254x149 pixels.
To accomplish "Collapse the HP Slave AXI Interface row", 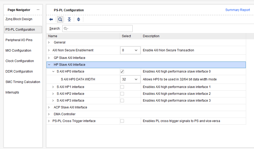I will (49, 65).
